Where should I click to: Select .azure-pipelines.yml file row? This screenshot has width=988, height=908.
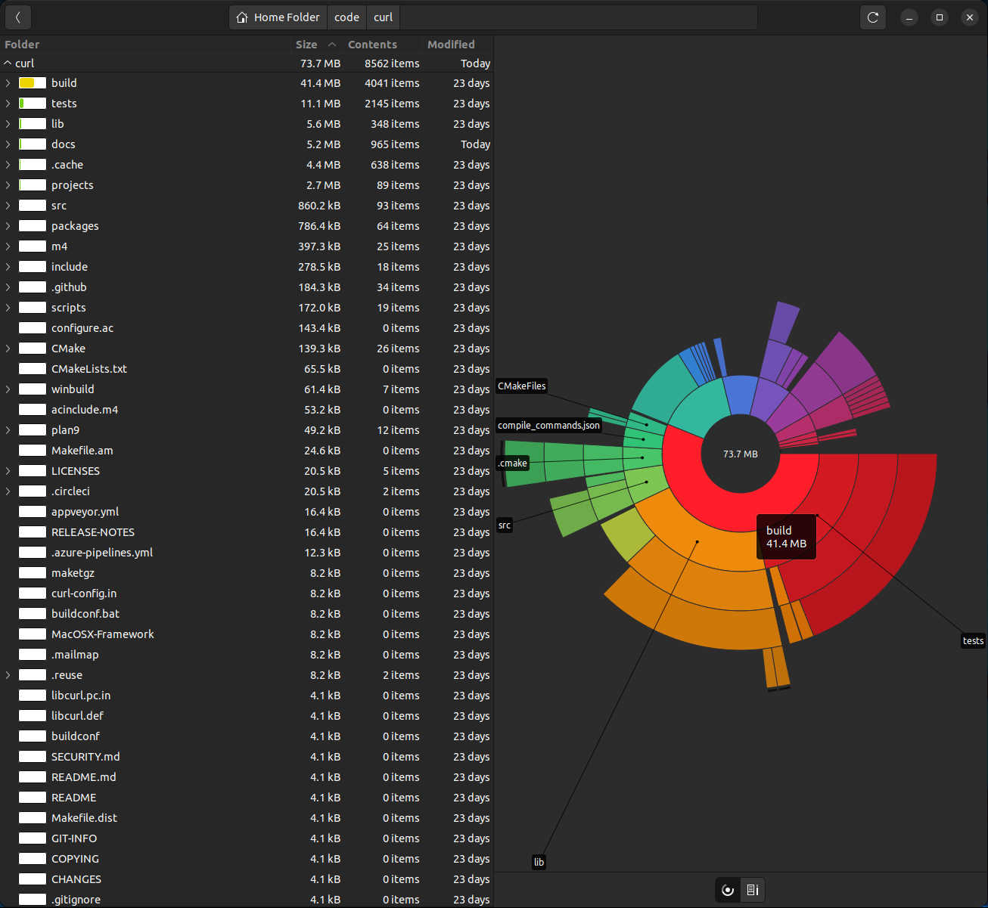point(247,553)
